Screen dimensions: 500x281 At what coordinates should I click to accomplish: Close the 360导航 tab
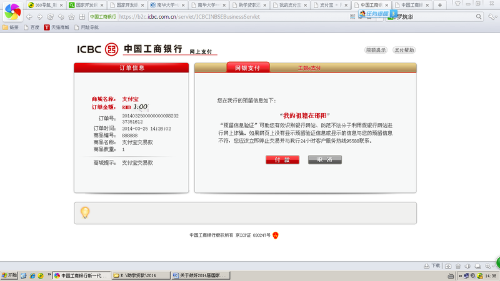pos(61,6)
